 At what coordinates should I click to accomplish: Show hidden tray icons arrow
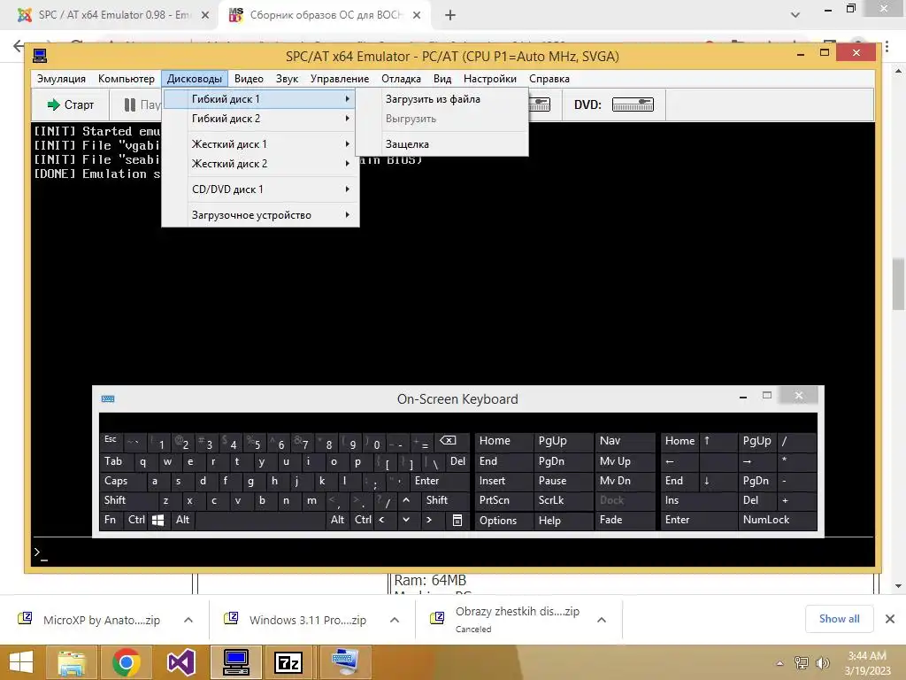[779, 663]
